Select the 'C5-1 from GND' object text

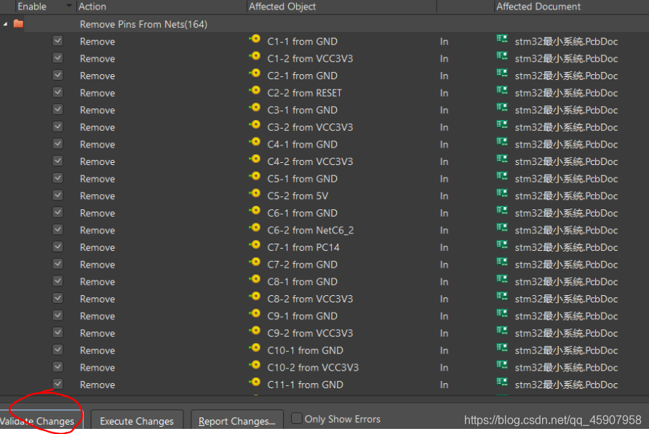[x=302, y=179]
